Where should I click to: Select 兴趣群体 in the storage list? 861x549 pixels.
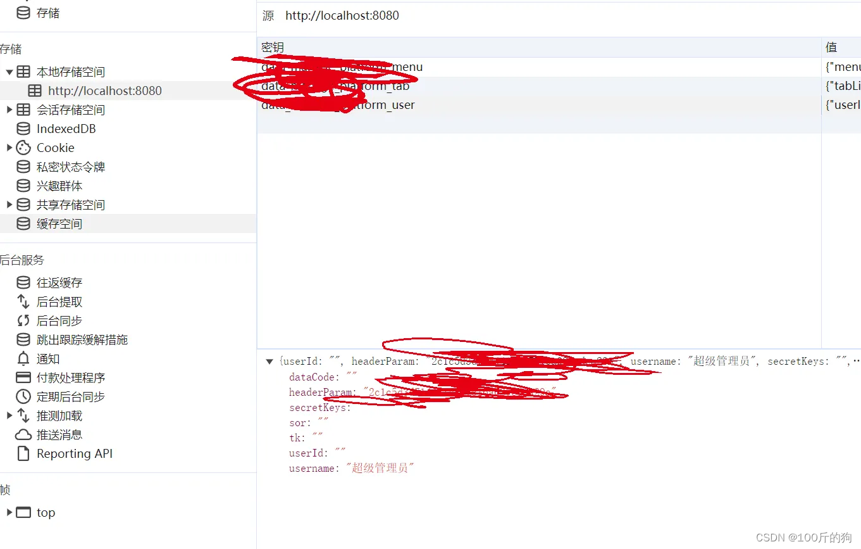coord(59,186)
